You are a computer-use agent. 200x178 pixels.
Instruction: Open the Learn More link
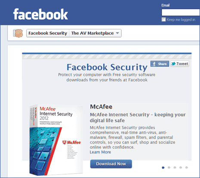100,152
